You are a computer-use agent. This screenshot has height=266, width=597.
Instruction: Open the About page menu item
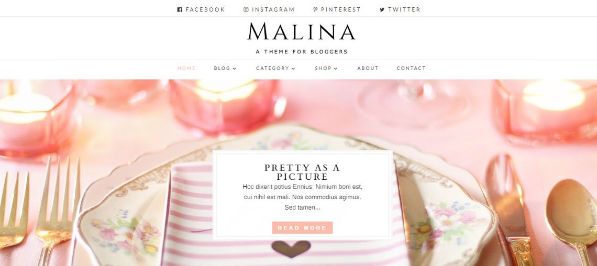368,68
